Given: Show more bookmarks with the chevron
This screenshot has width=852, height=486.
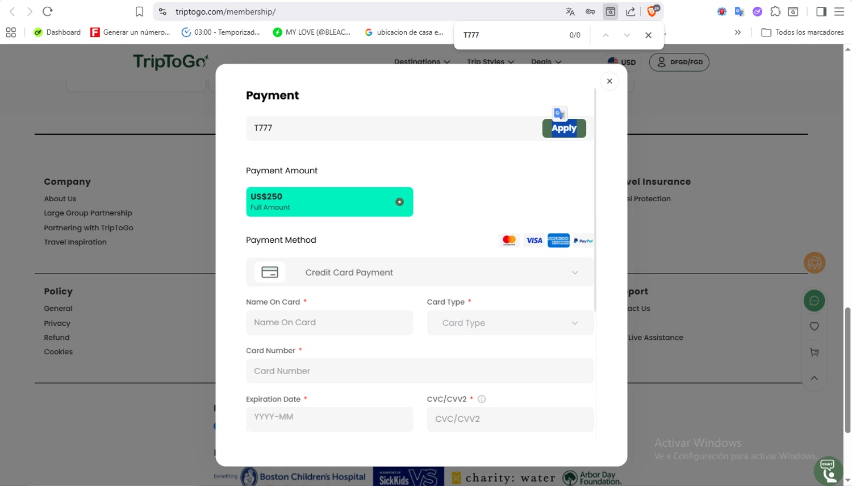Looking at the screenshot, I should (x=737, y=32).
